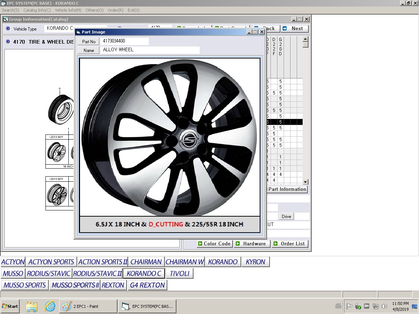
Task: Select the CHAIRMAN vehicle button
Action: pyautogui.click(x=146, y=262)
